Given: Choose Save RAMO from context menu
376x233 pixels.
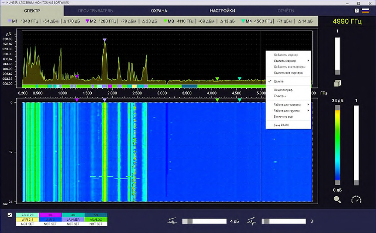Looking at the screenshot, I should coord(281,125).
